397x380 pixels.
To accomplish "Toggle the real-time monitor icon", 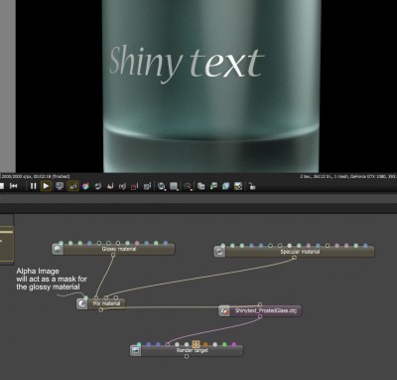I will (x=60, y=186).
